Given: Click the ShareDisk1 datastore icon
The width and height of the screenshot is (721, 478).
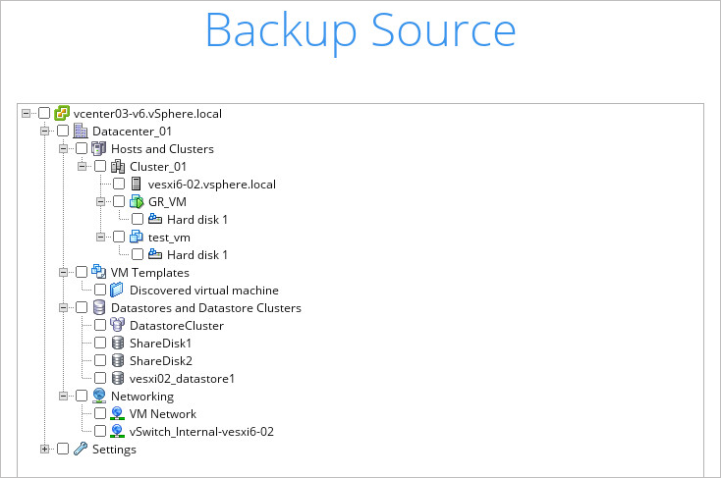Looking at the screenshot, I should [x=118, y=344].
